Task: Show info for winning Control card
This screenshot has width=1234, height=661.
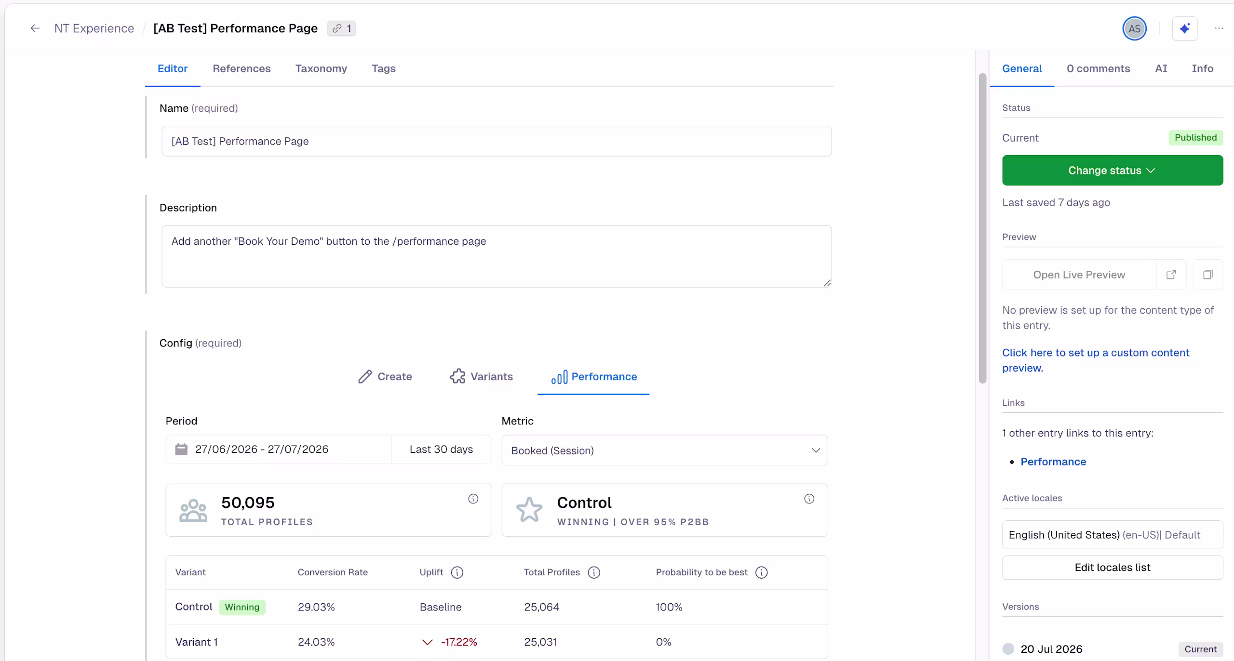Action: click(x=809, y=499)
